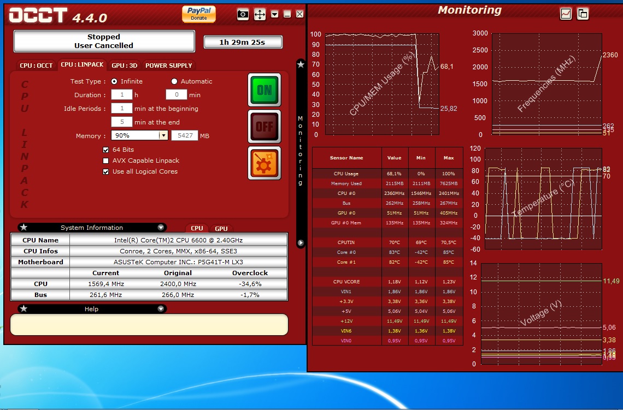Click the star atop the Monitoring sidebar
The image size is (623, 410).
pyautogui.click(x=301, y=64)
